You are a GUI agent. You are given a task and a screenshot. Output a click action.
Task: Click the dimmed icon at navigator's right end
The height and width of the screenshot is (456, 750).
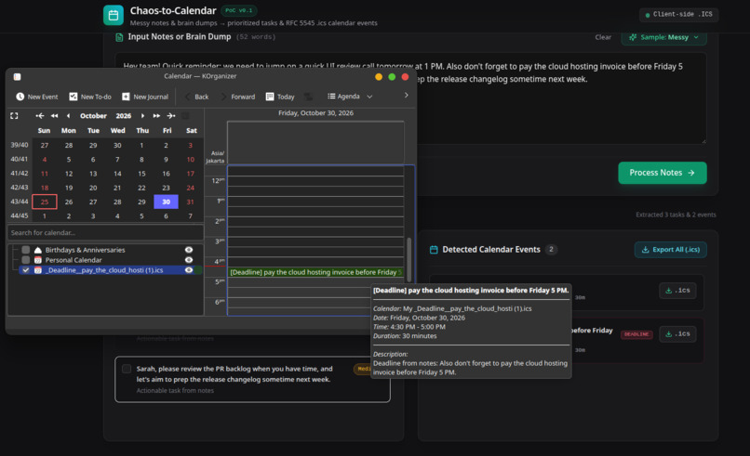click(x=185, y=116)
